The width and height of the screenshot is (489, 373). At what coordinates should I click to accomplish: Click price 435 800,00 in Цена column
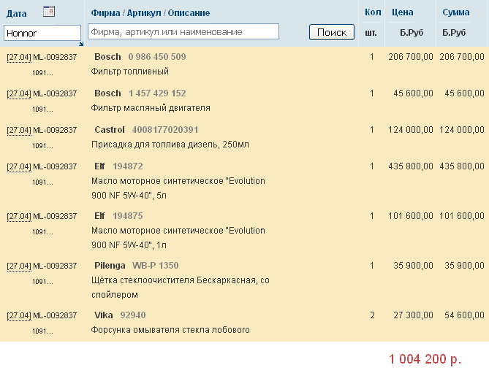[411, 166]
